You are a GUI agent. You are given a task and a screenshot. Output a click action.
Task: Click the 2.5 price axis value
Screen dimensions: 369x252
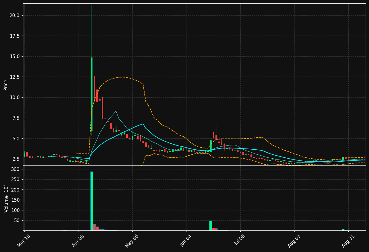[x=16, y=159]
